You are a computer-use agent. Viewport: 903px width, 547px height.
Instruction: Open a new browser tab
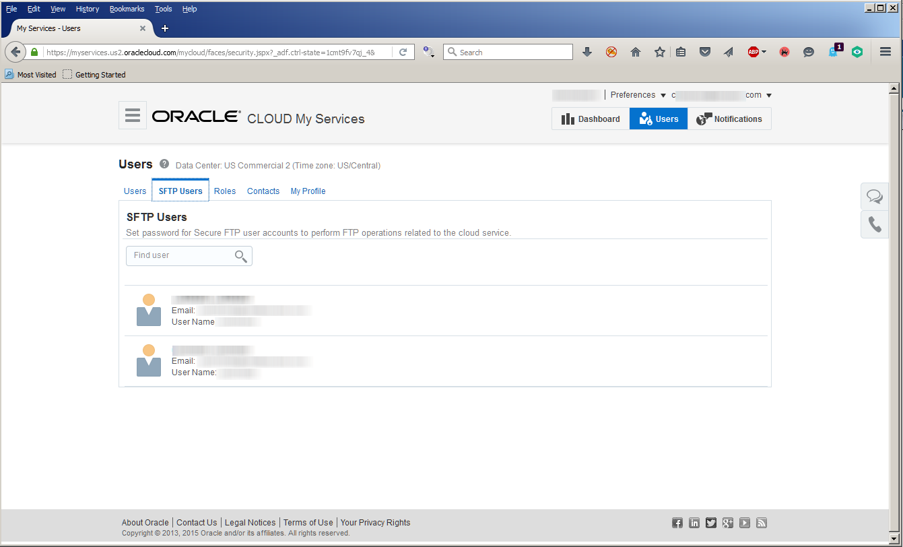tap(165, 28)
